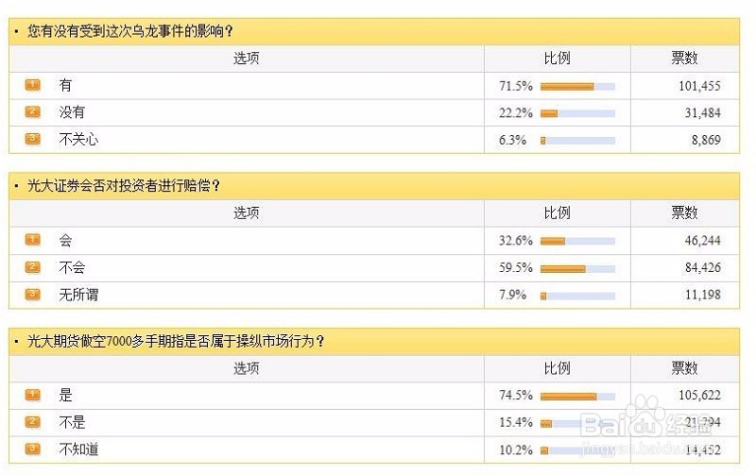Click the number 3 badge beside 不知道
Image resolution: width=756 pixels, height=475 pixels.
[x=33, y=450]
